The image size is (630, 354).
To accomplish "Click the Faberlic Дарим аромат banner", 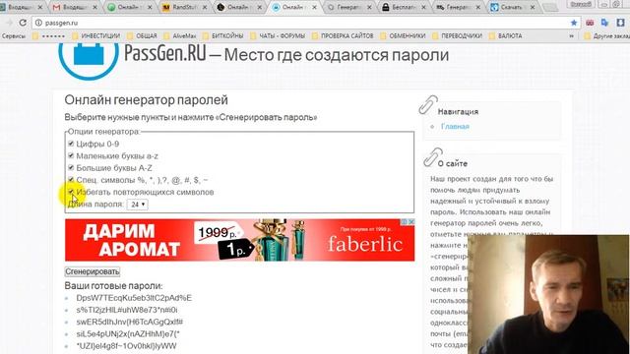I will tap(239, 240).
